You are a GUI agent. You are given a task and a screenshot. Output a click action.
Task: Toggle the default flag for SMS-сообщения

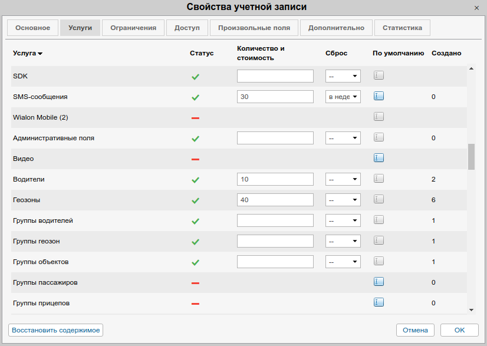(x=379, y=96)
